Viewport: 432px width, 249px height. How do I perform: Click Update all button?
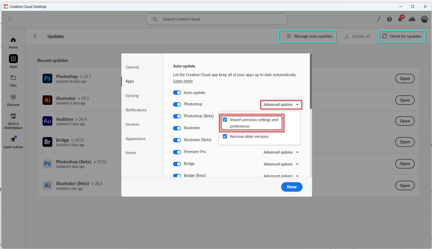point(357,36)
